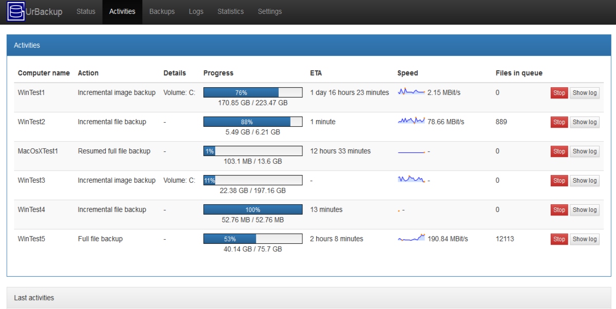Screen dimensions: 616x309
Task: Select the WinTest3 computer name
Action: coord(31,180)
